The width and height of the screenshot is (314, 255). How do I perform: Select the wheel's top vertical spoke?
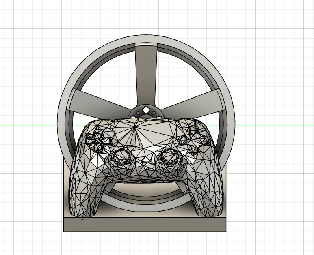click(146, 76)
